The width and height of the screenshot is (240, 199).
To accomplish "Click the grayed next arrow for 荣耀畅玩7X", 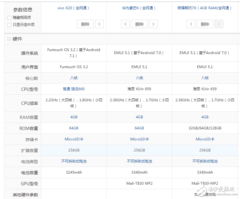I will pos(219,24).
